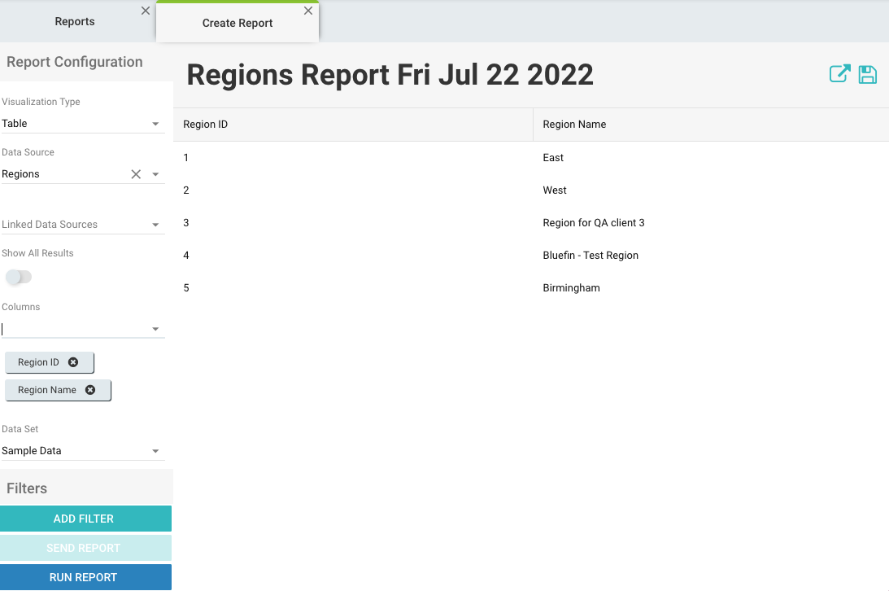Expand the Data Source dropdown arrow

[x=155, y=174]
